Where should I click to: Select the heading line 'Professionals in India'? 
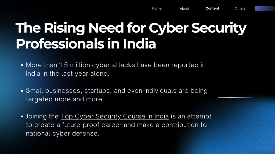point(86,44)
